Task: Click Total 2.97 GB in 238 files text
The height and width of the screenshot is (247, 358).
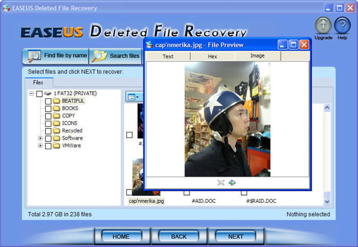Action: [60, 214]
